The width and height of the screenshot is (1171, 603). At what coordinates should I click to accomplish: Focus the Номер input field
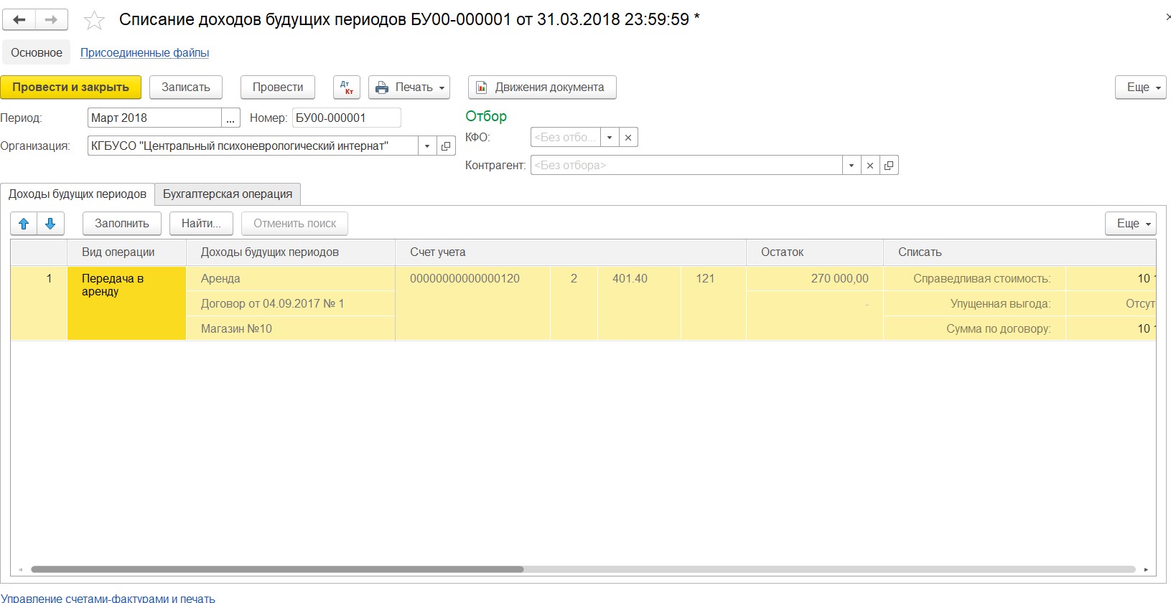pos(347,118)
